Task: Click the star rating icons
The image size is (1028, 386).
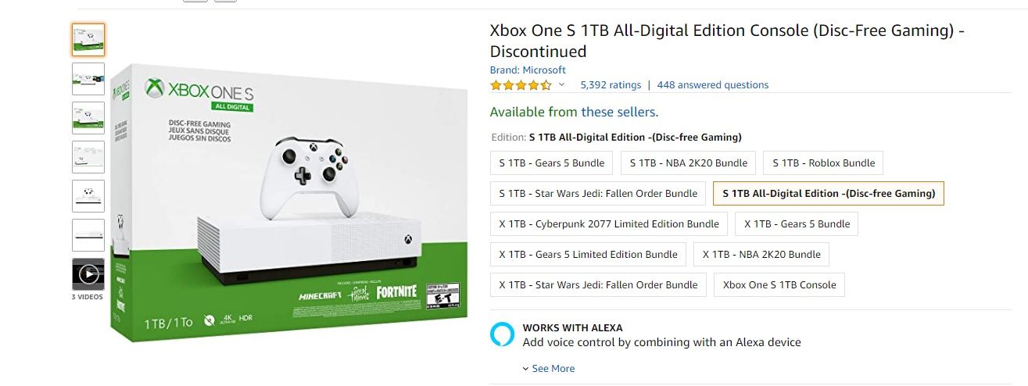Action: click(x=521, y=84)
